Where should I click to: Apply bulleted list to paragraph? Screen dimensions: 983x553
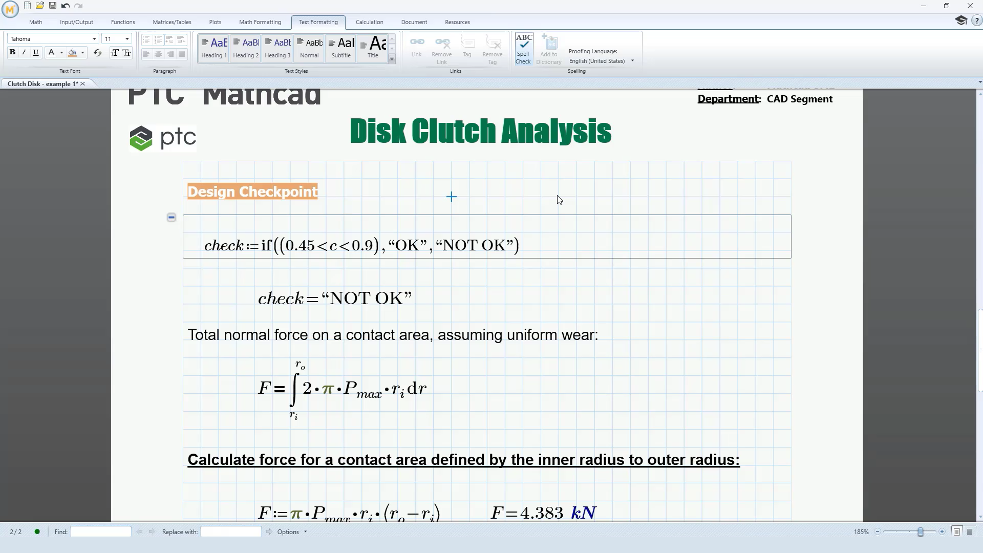pyautogui.click(x=146, y=40)
